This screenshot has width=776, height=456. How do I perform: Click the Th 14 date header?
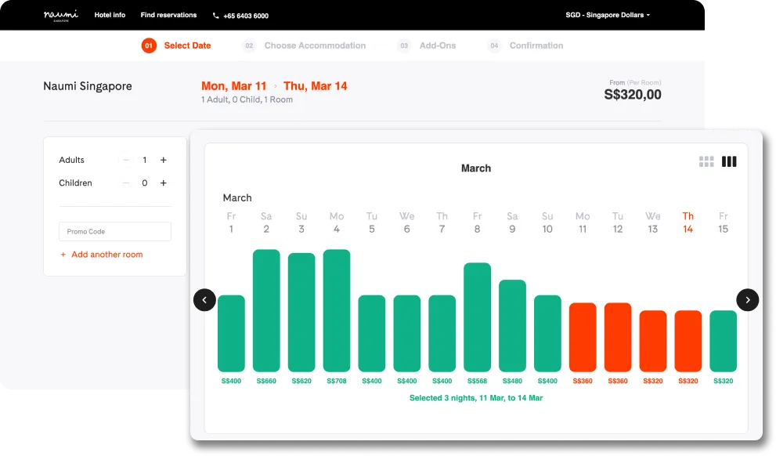click(688, 223)
